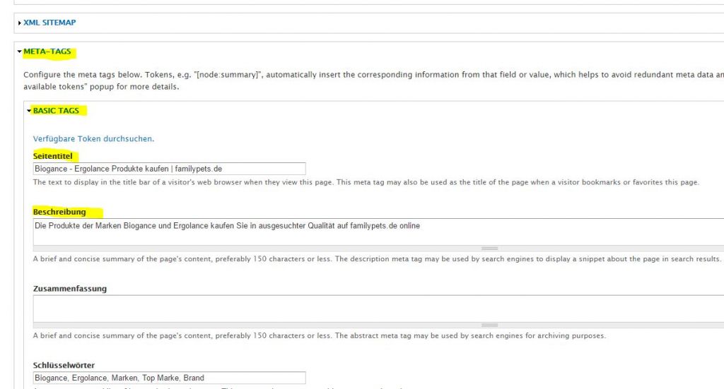The height and width of the screenshot is (389, 724).
Task: Click the Zusammenfassung field label
Action: (x=70, y=289)
